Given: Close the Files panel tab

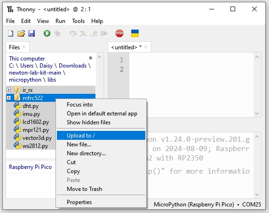Looking at the screenshot, I should point(24,47).
